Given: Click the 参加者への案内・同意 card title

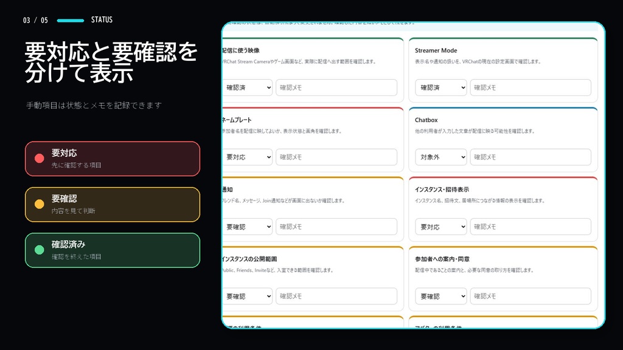Looking at the screenshot, I should pyautogui.click(x=442, y=259).
